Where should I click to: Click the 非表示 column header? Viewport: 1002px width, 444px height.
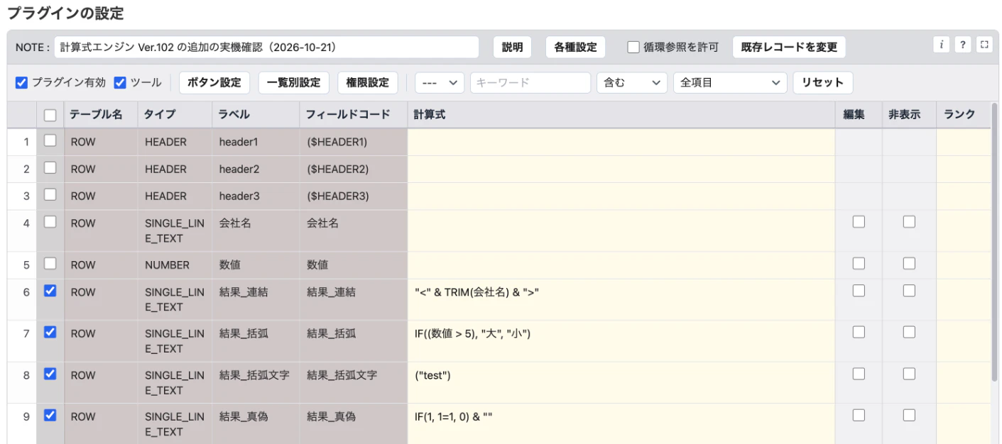click(909, 115)
